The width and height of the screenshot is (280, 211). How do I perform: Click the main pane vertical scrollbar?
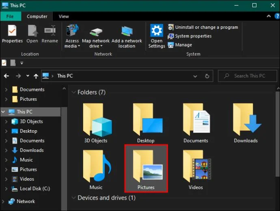[278, 134]
